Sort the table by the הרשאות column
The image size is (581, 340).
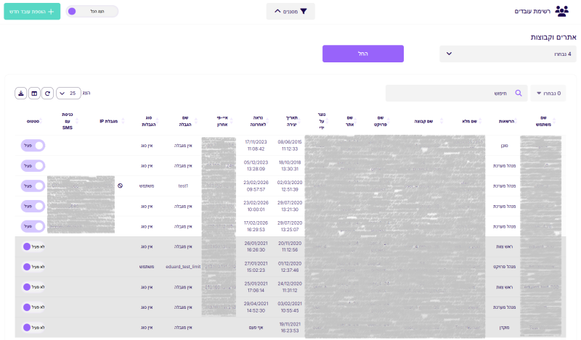click(x=505, y=122)
